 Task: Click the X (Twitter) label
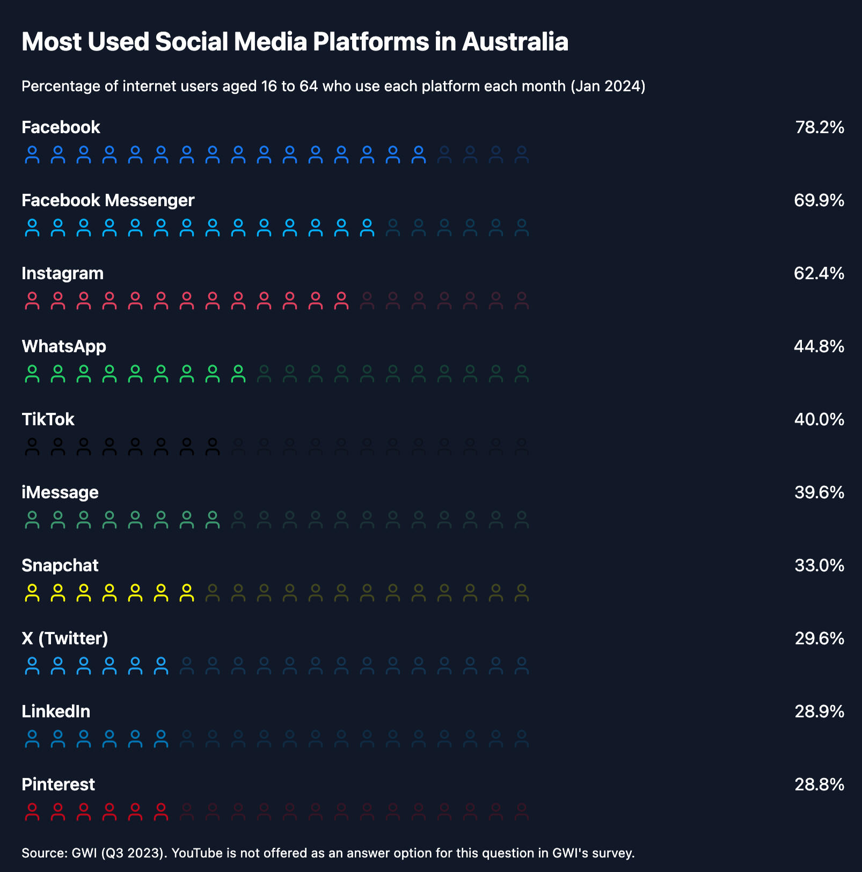pyautogui.click(x=65, y=639)
